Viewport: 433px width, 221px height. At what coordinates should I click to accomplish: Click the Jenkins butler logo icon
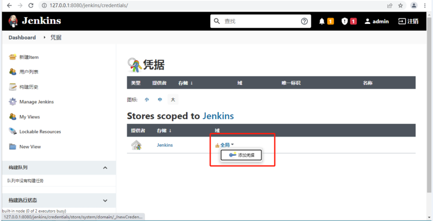pos(13,21)
